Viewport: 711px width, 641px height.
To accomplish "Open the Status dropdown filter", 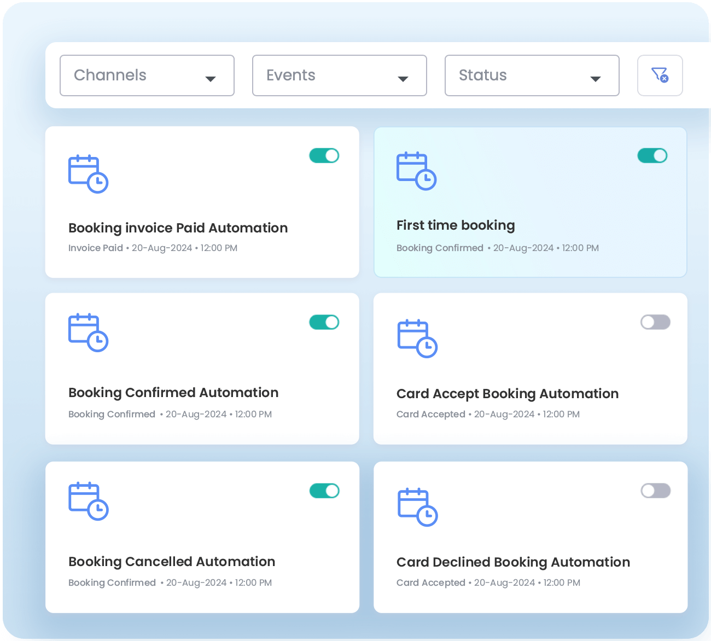I will (532, 75).
